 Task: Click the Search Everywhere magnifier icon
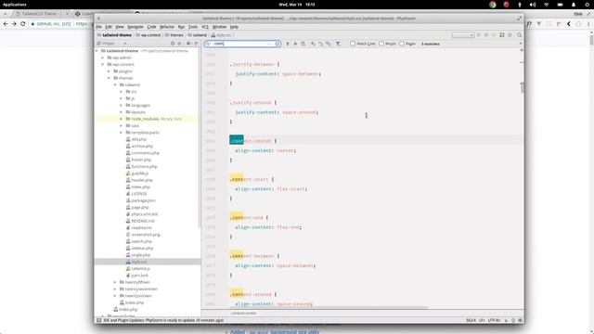(x=520, y=35)
